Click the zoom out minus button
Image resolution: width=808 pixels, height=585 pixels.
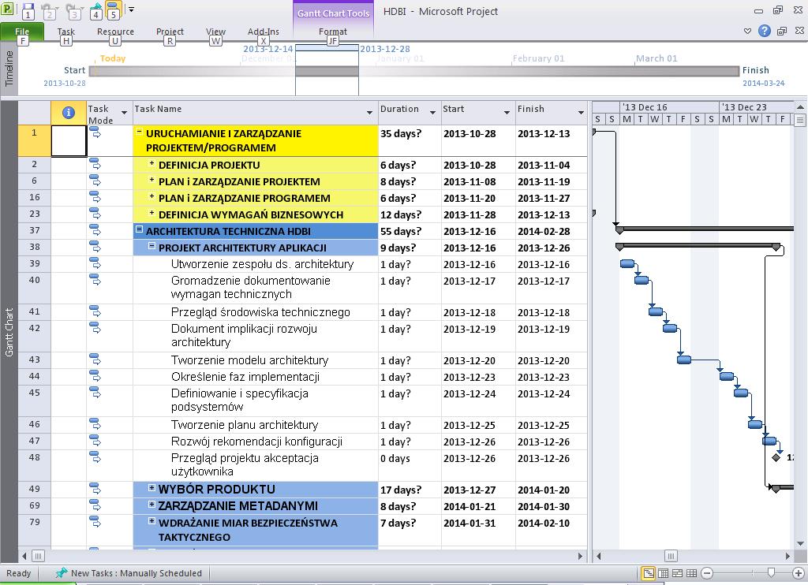[707, 573]
